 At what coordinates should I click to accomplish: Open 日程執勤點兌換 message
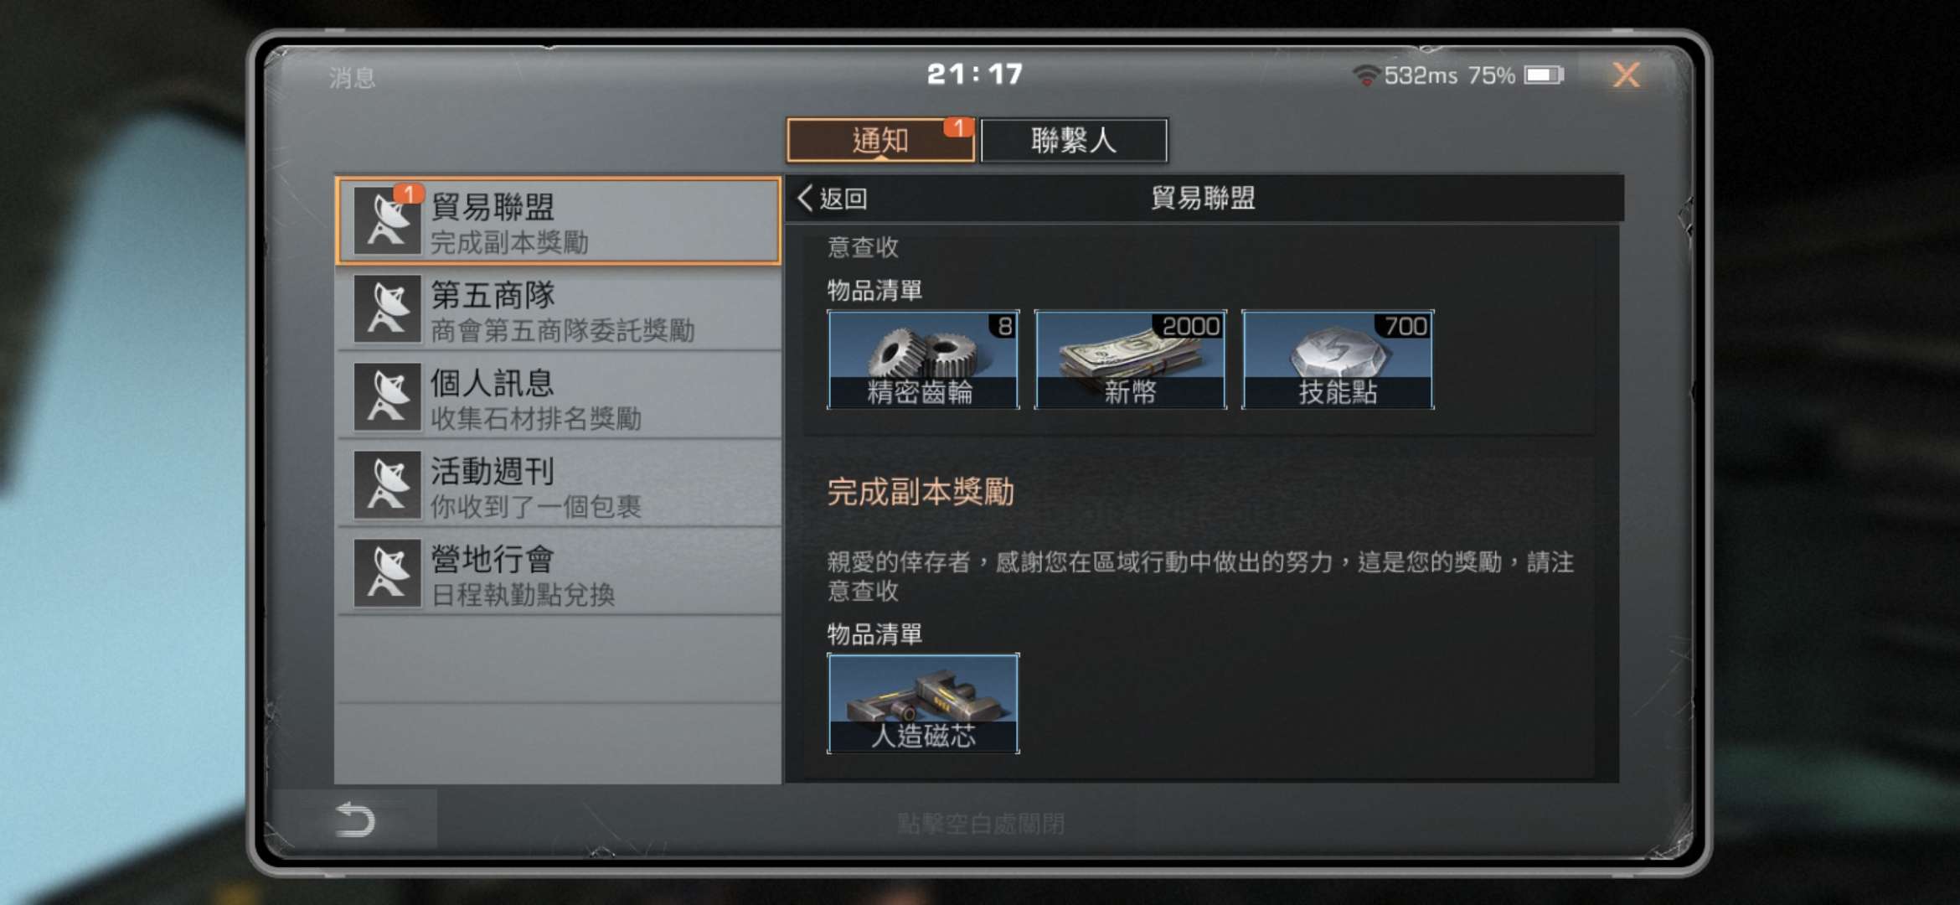point(559,573)
